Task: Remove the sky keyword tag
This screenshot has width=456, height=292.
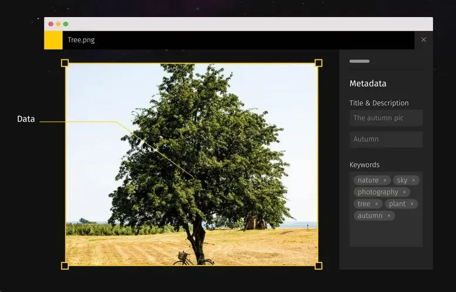Action: [413, 180]
